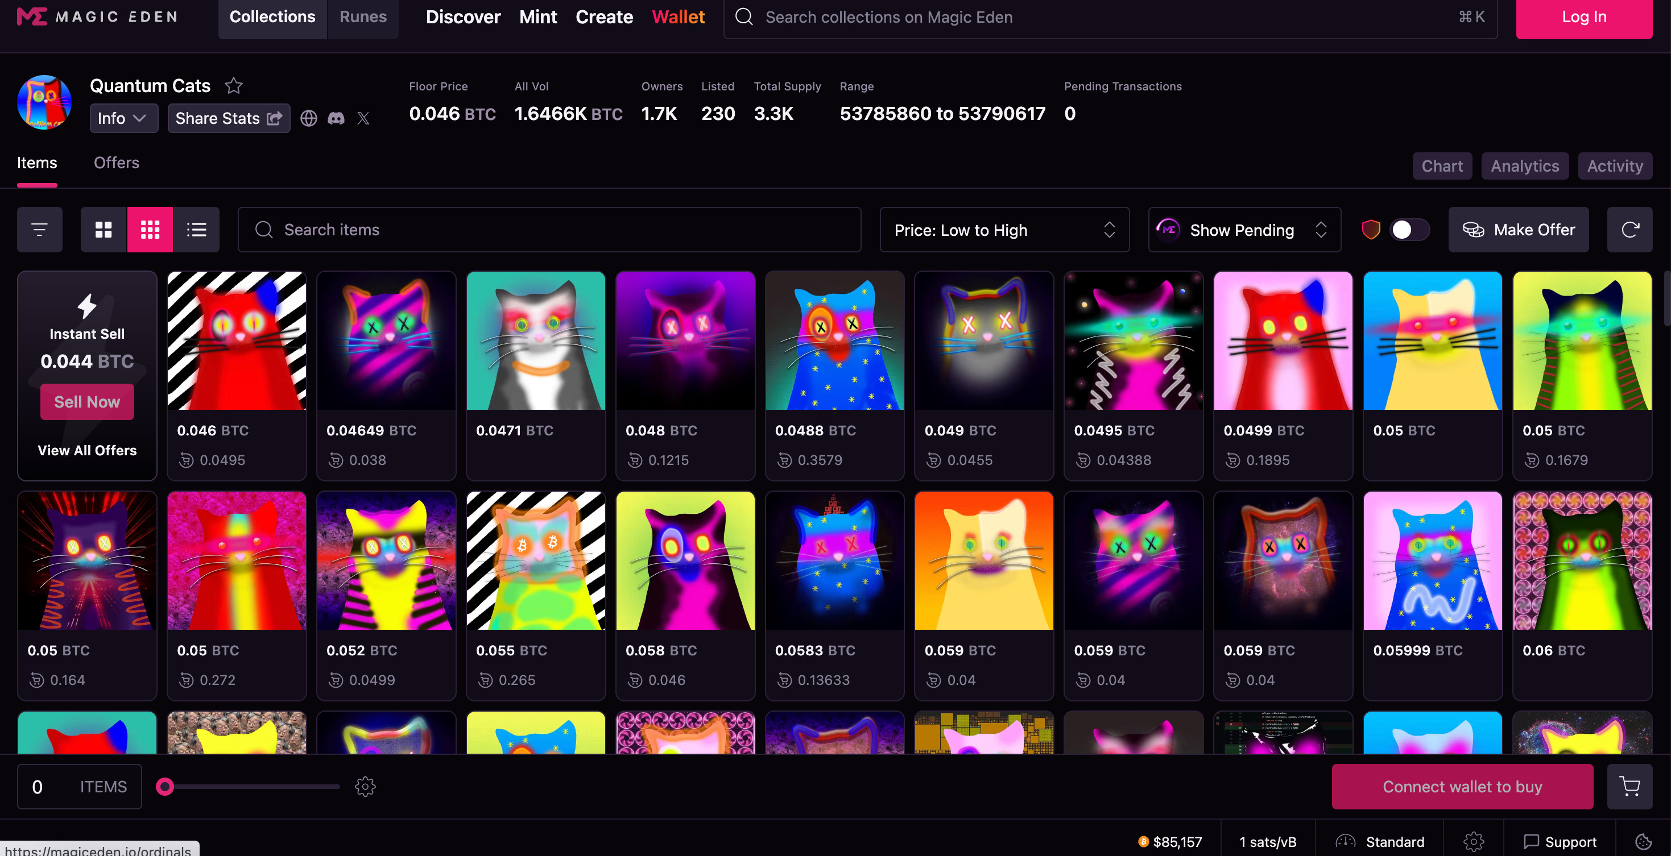1671x856 pixels.
Task: Favorite Quantum Cats with star icon
Action: pos(234,86)
